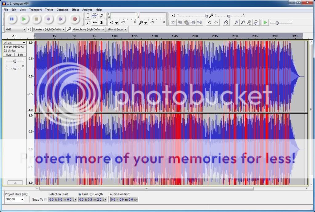
Task: Open the Transport menu
Action: [x=35, y=10]
